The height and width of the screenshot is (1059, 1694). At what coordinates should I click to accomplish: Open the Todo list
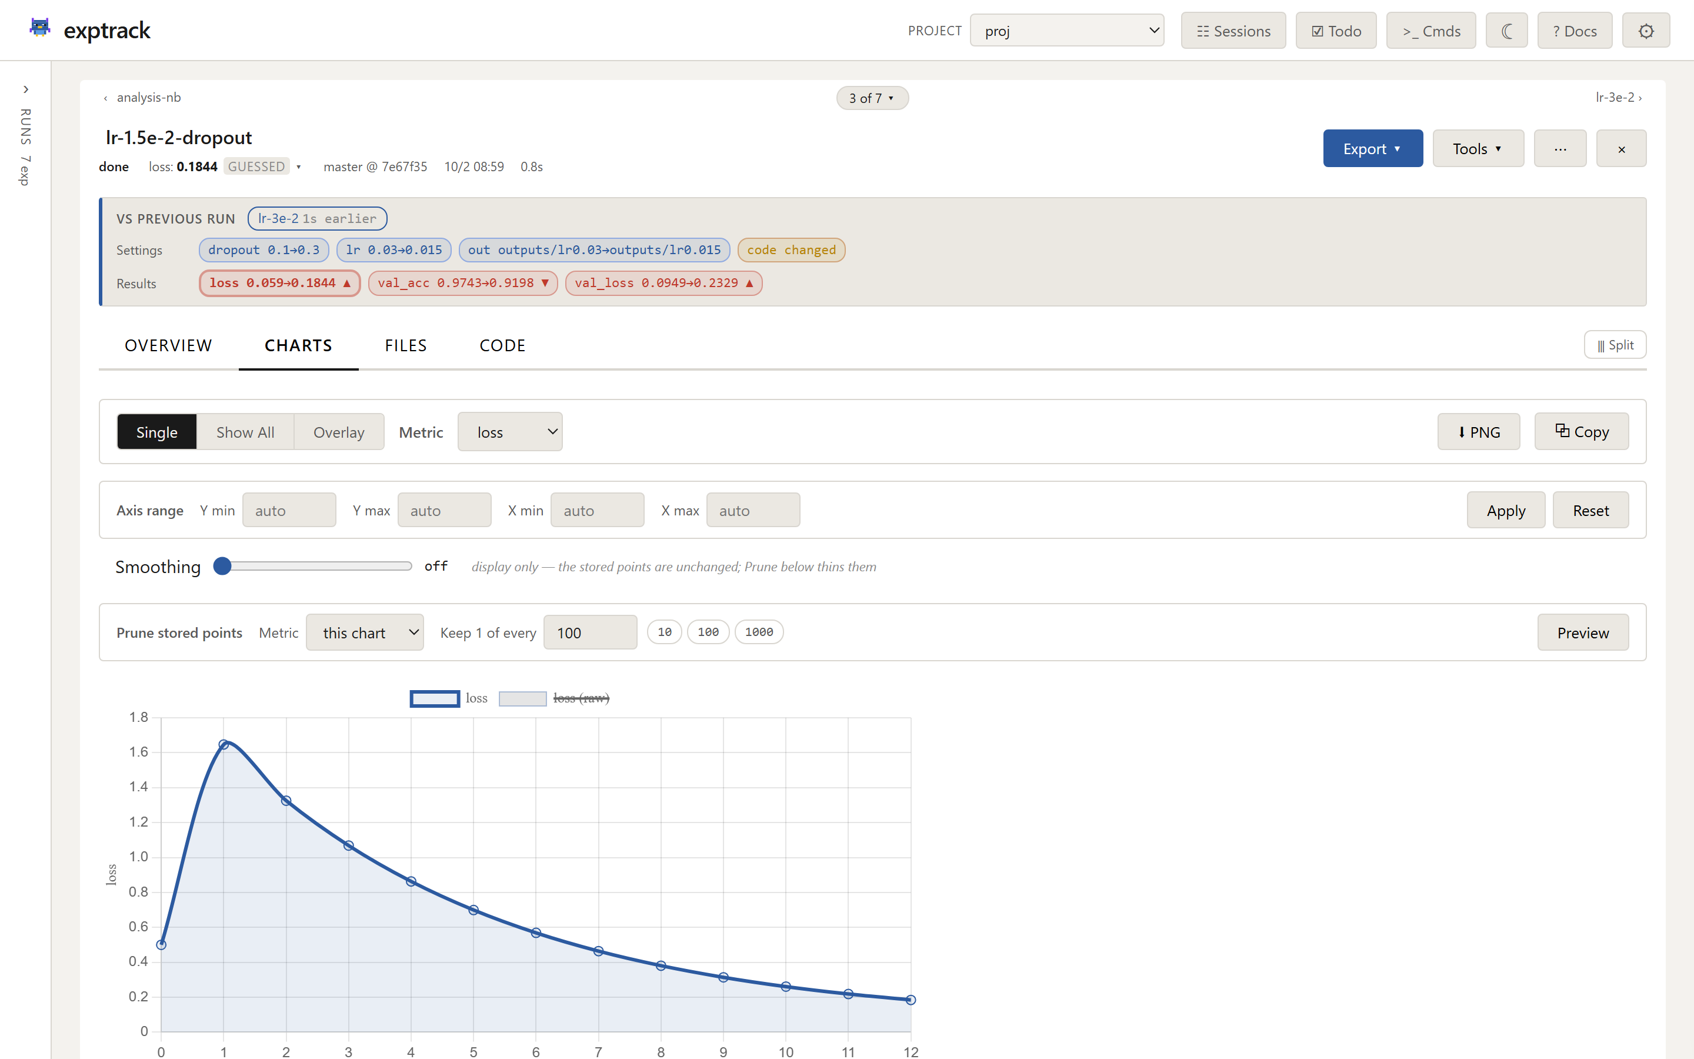[x=1336, y=31]
